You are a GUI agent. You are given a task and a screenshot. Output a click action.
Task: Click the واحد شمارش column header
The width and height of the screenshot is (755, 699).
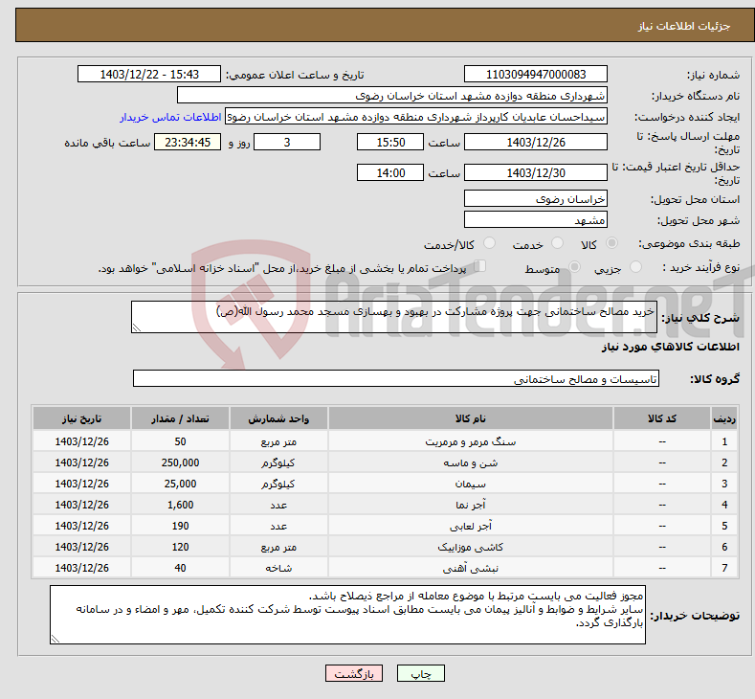[278, 418]
